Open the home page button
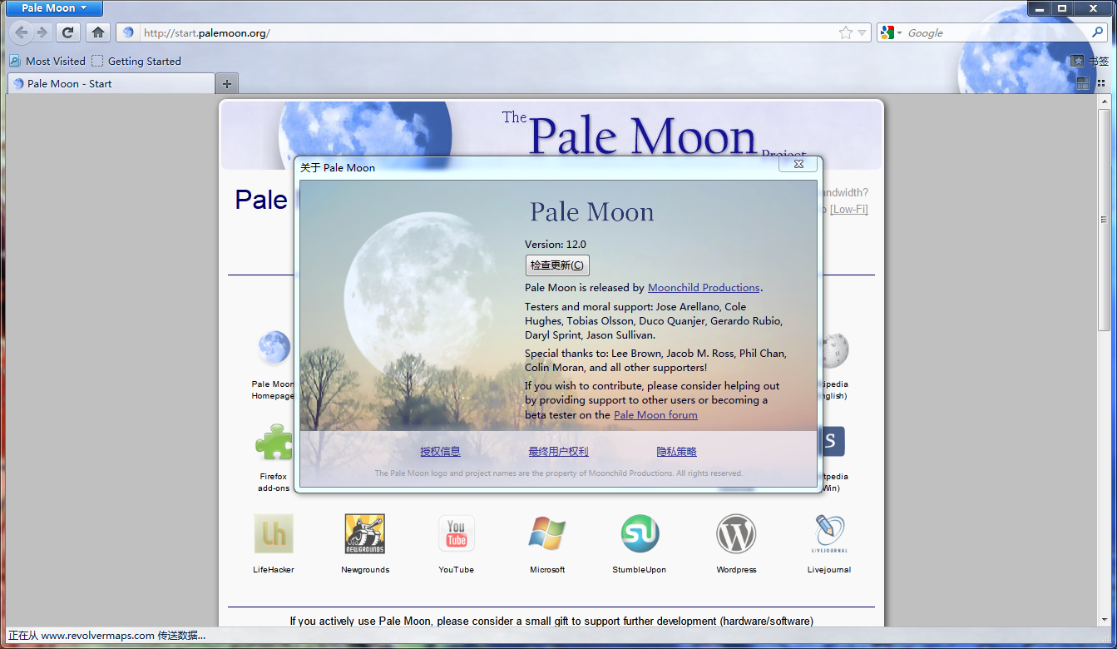 click(98, 32)
